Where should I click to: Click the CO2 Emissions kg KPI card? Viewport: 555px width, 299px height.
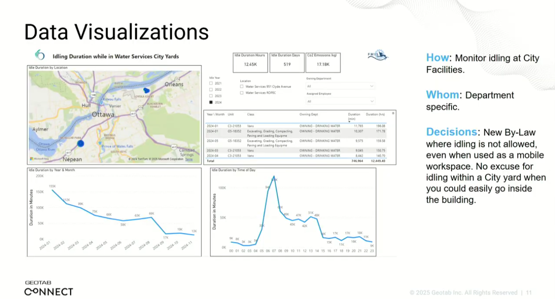coord(323,62)
